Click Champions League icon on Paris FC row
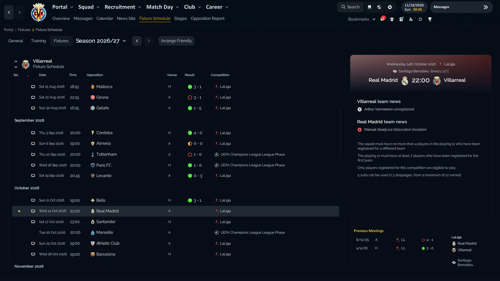Viewport: 500px width, 281px height. (217, 165)
